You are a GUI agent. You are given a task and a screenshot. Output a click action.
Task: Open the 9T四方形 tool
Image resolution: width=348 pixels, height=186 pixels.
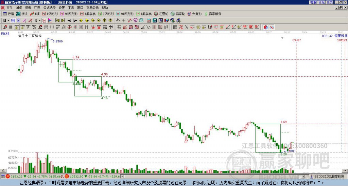pyautogui.click(x=125, y=14)
